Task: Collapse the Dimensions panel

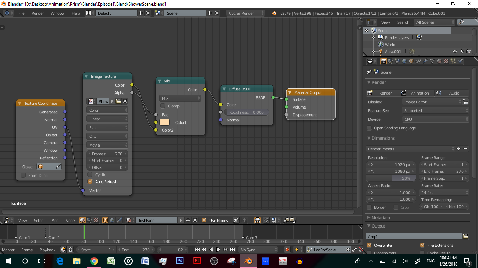Action: [369, 138]
